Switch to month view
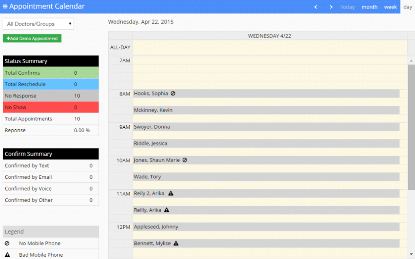 [x=370, y=7]
